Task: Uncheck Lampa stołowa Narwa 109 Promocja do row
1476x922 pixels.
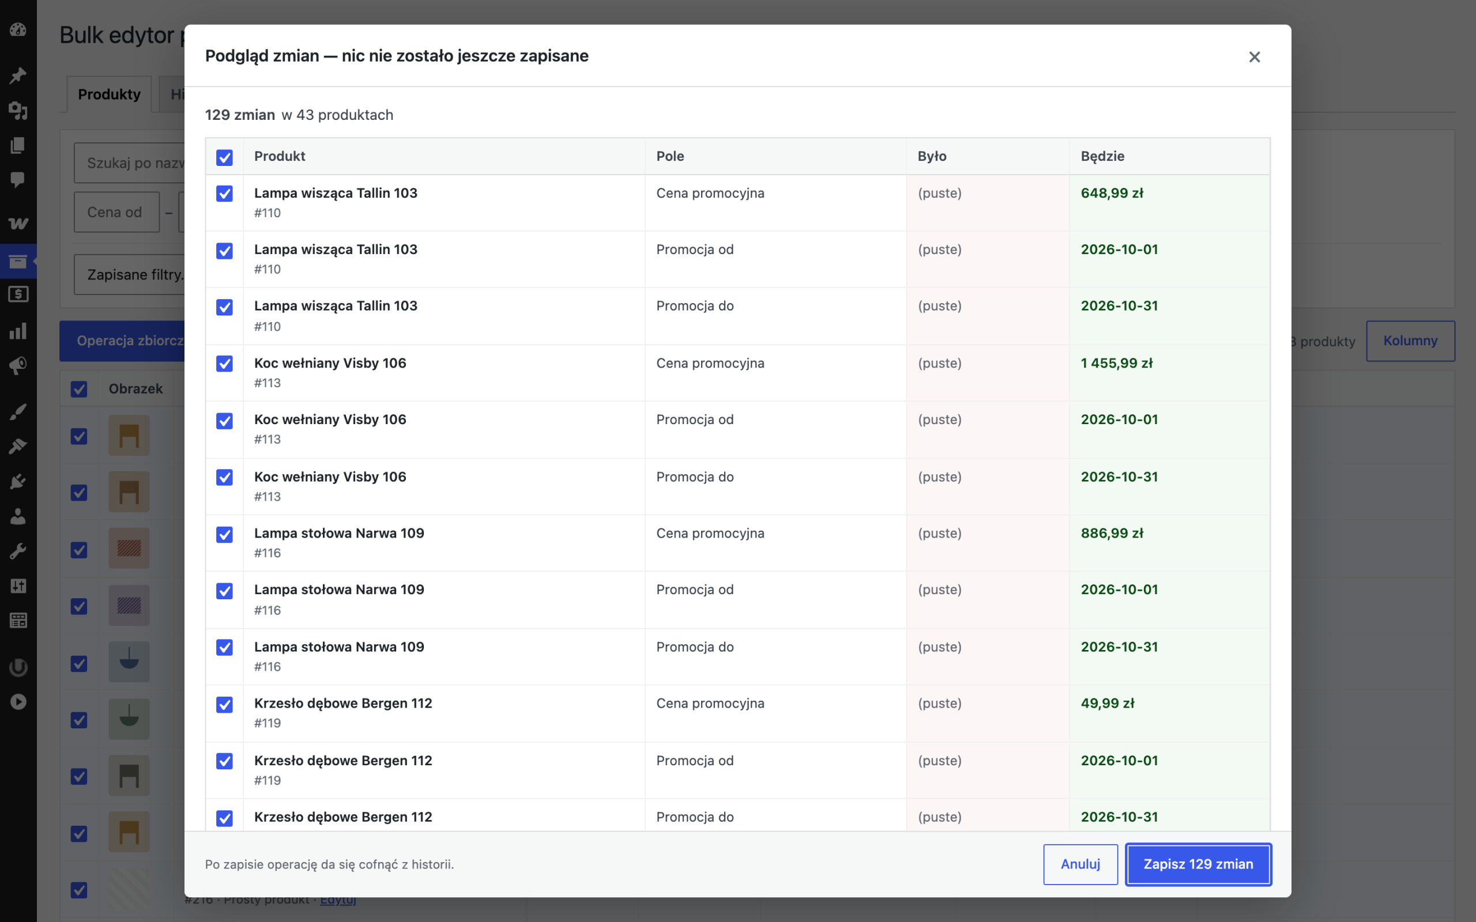Action: tap(224, 648)
